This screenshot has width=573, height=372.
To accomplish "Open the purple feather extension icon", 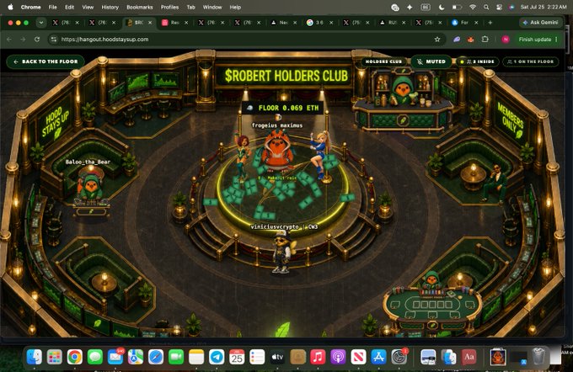I will (x=457, y=40).
